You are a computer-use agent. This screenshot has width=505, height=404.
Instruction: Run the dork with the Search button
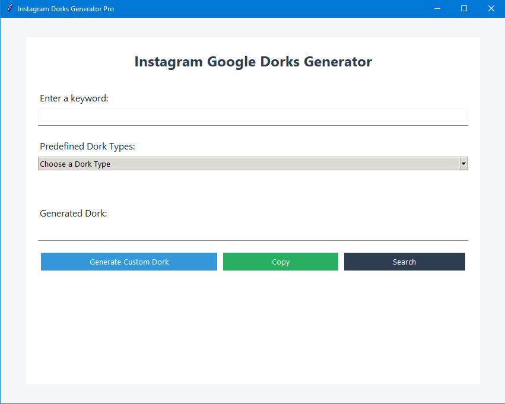point(405,262)
